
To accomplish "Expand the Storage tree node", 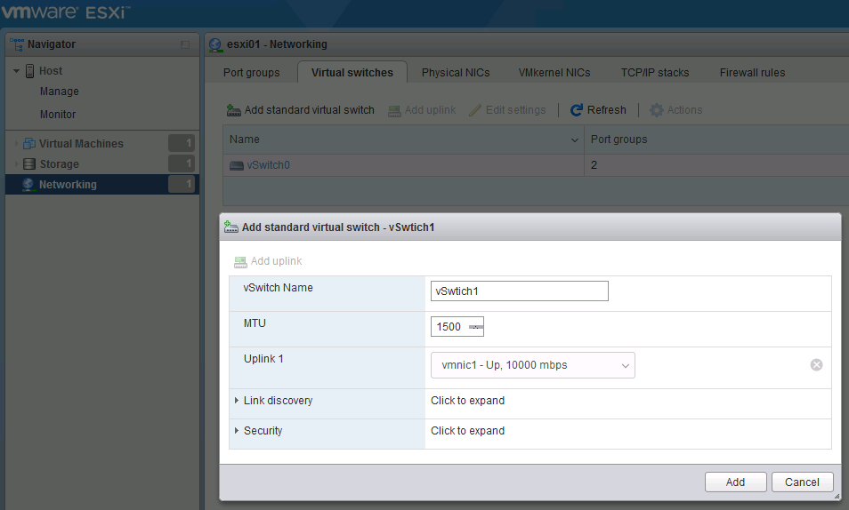I will pos(17,163).
